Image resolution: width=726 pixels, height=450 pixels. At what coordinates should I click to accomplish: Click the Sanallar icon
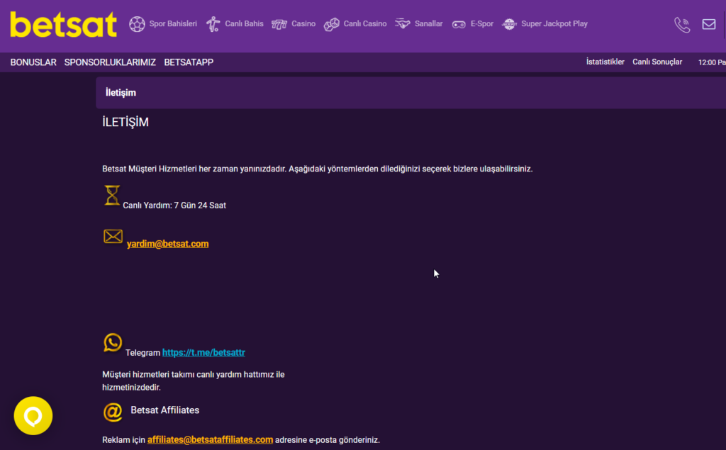click(403, 23)
